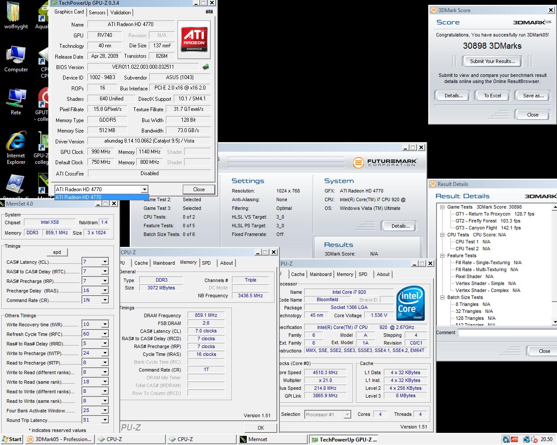Select ATI Radeon HD 4770 dropdown entry
This screenshot has height=445, width=557.
click(101, 197)
